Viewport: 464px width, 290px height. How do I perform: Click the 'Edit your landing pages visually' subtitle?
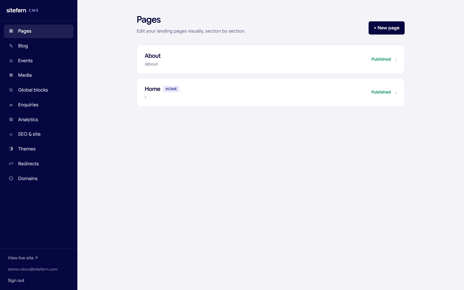pos(191,31)
